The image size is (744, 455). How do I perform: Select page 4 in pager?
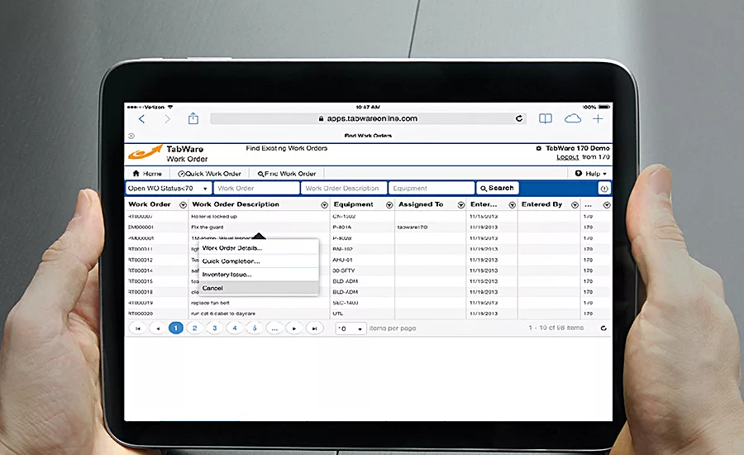coord(235,328)
